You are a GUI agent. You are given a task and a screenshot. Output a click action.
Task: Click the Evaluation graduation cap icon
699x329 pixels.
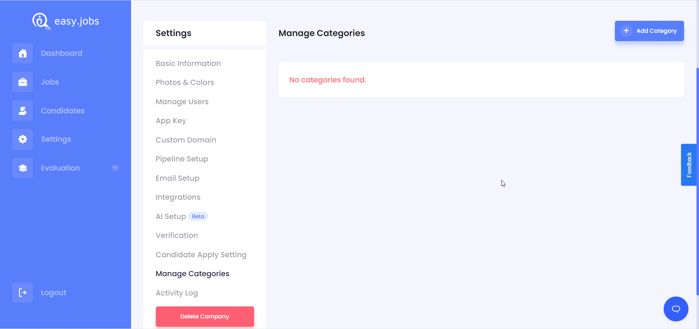tap(22, 168)
